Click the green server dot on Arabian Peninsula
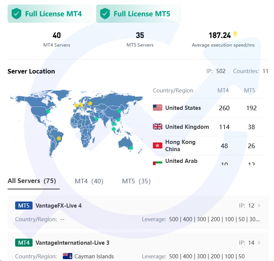Screen dimensions: 274x261 pos(96,119)
